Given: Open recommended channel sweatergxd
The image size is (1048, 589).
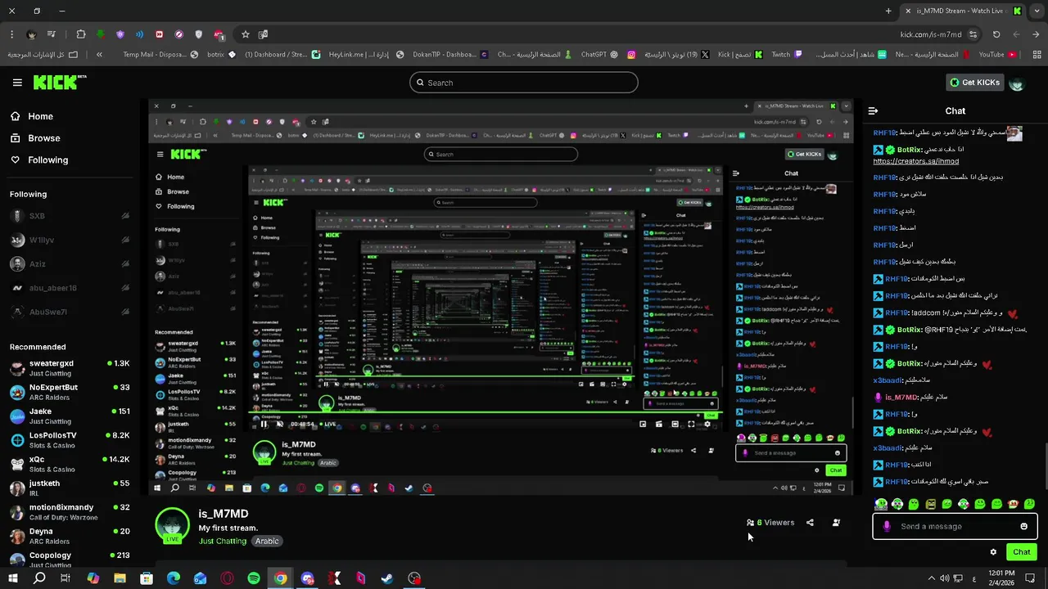Looking at the screenshot, I should click(70, 368).
